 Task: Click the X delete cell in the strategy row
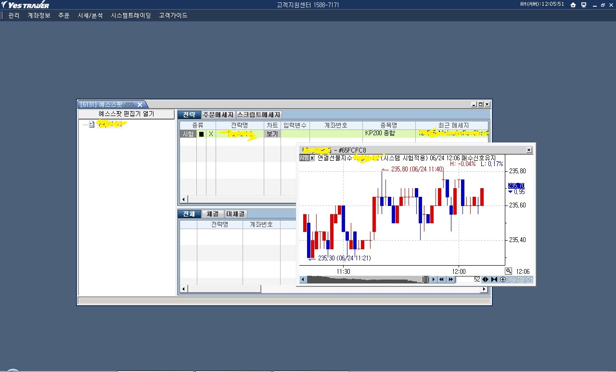(211, 134)
